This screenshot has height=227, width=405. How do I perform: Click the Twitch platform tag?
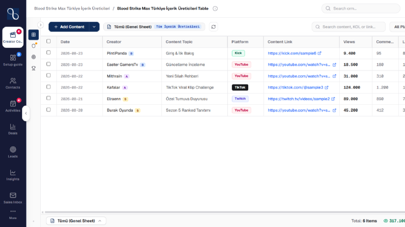[240, 99]
